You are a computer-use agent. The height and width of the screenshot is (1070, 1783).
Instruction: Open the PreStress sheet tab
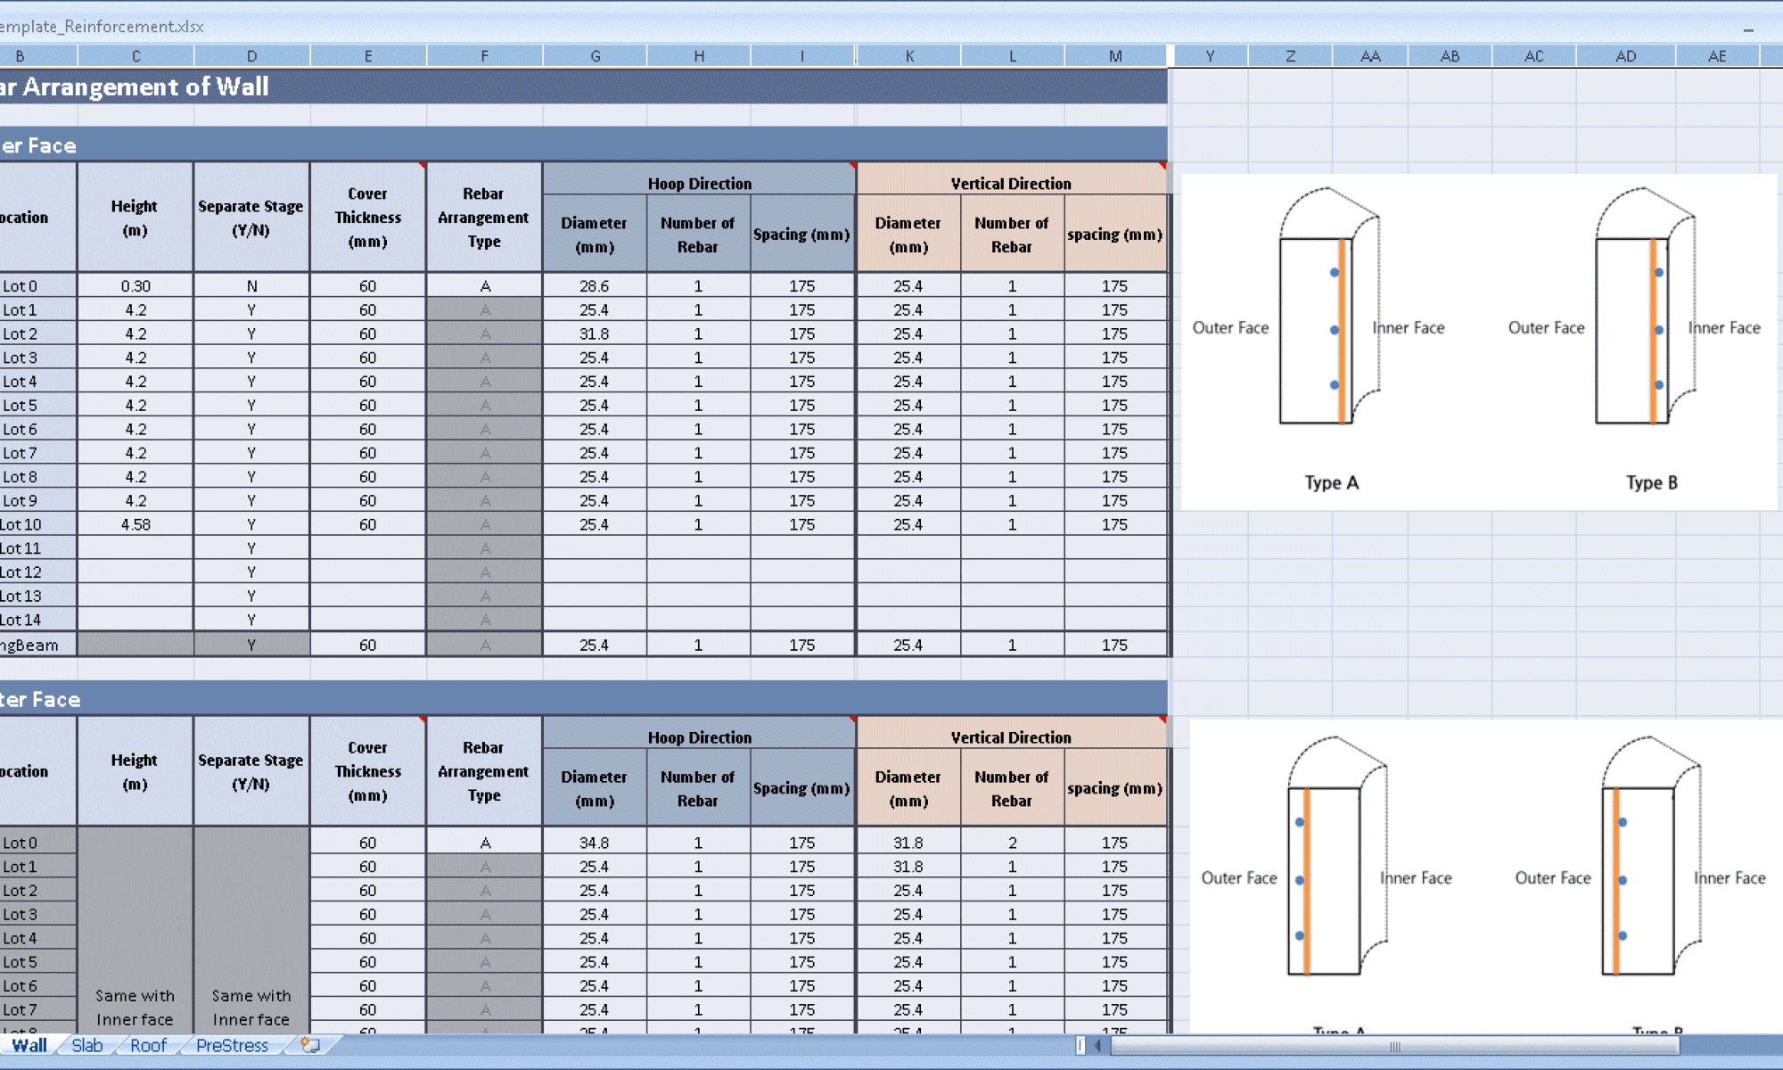(x=232, y=1045)
